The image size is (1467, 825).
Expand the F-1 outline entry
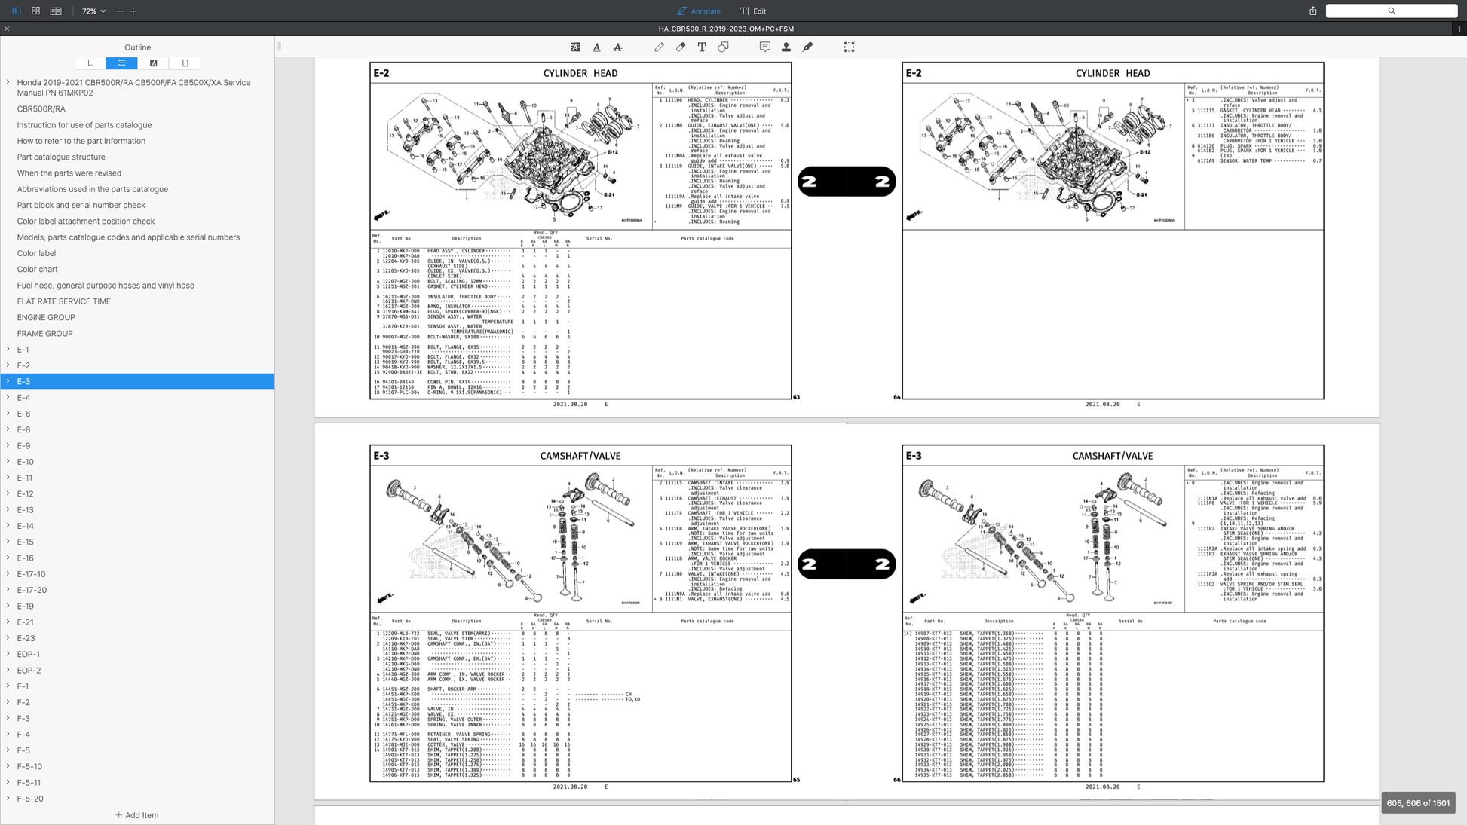tap(8, 686)
